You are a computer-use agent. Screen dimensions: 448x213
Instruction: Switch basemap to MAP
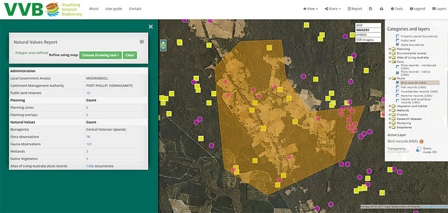368,25
